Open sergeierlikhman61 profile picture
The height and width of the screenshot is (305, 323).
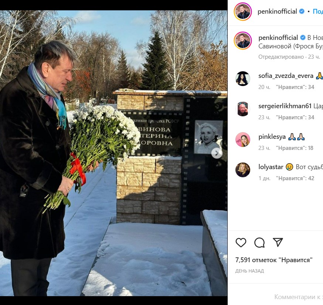243,109
